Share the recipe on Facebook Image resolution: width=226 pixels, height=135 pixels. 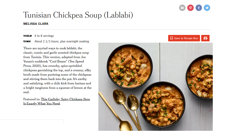199,8
